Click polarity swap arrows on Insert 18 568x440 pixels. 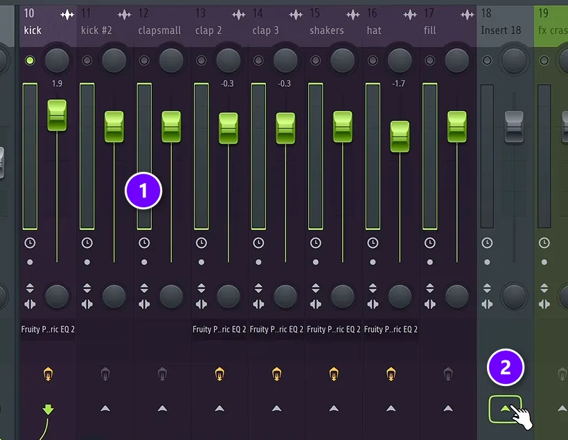487,288
